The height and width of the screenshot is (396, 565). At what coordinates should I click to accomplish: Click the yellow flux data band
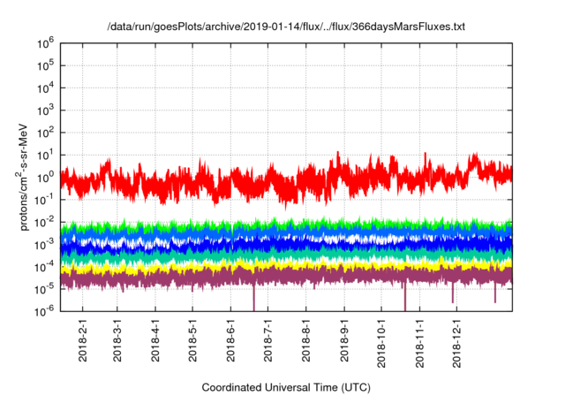[x=265, y=266]
